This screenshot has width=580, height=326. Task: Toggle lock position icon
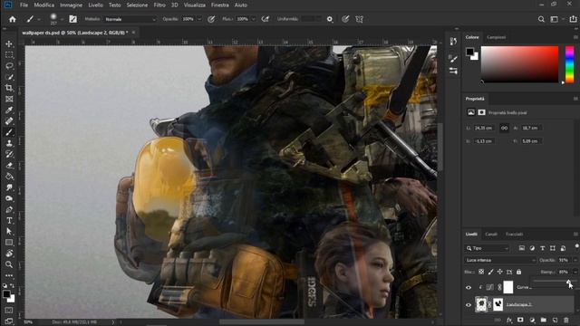pos(499,272)
